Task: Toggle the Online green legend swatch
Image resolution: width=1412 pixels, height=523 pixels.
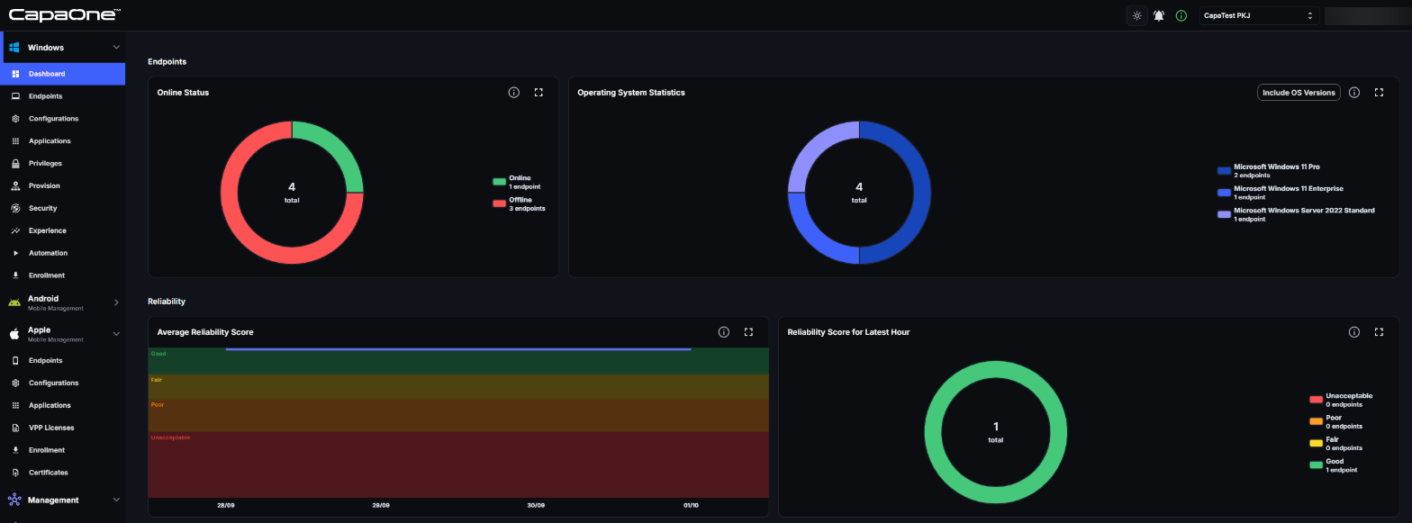Action: coord(499,182)
